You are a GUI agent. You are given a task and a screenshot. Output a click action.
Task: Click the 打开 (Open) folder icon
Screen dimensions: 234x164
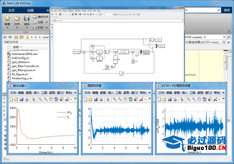click(17, 18)
